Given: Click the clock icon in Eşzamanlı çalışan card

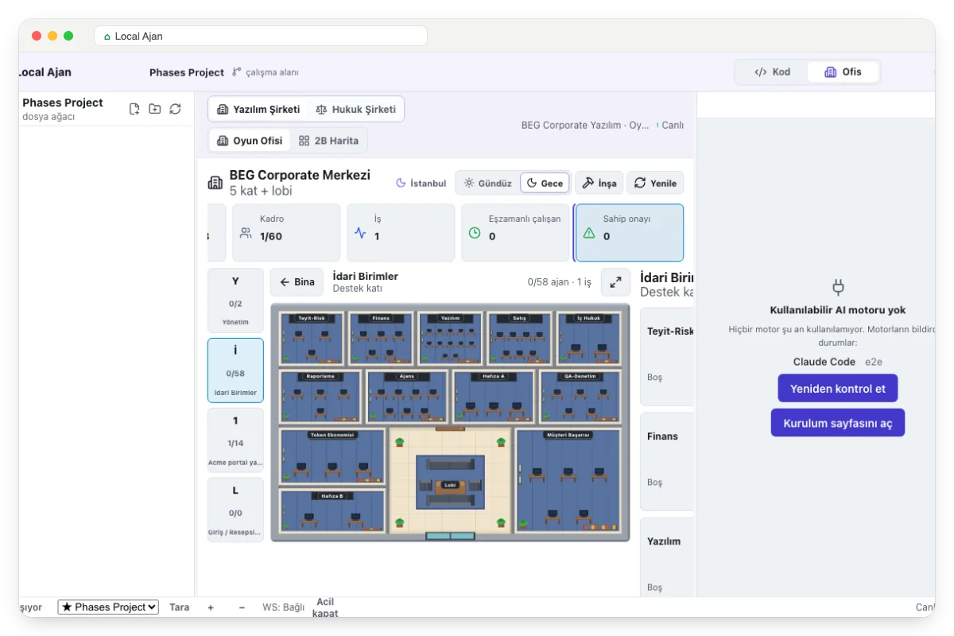Looking at the screenshot, I should [475, 234].
